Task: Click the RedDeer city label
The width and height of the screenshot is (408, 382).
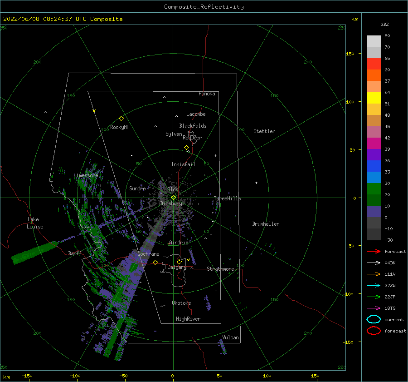Action: pos(192,138)
